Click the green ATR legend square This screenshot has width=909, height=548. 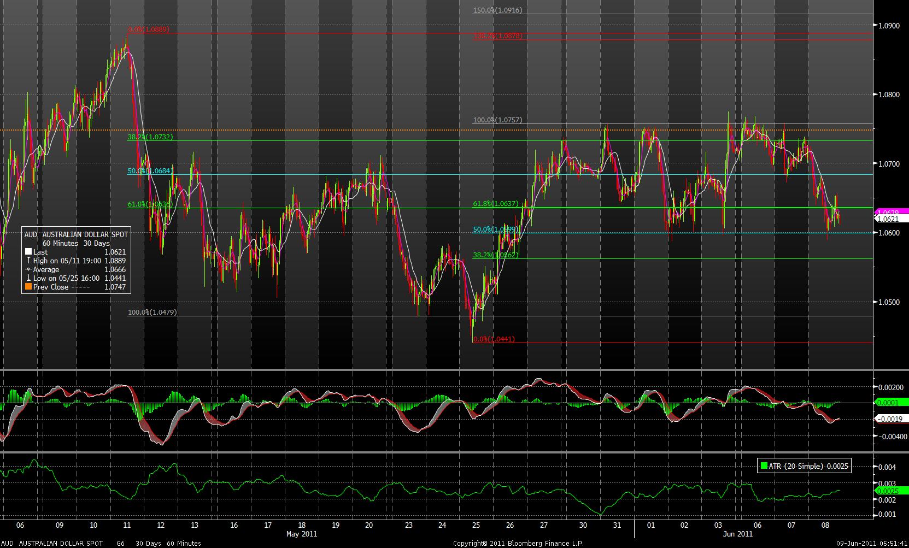coord(764,466)
